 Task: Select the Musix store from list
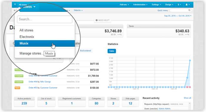45,43
